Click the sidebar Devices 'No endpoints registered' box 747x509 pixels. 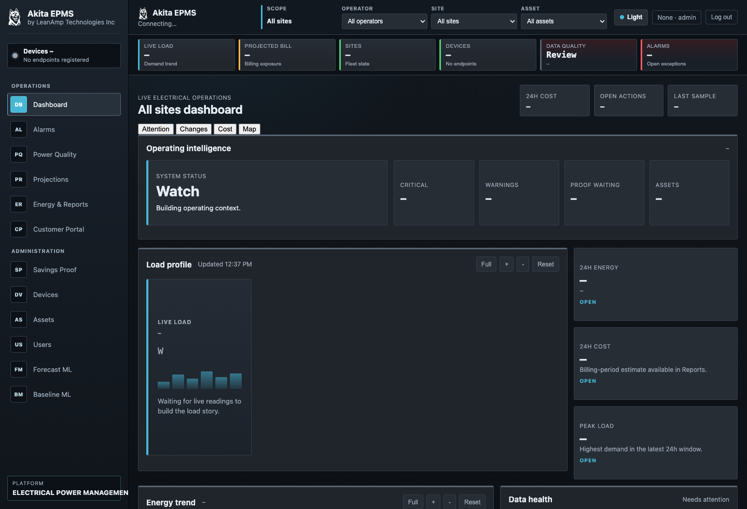[64, 56]
